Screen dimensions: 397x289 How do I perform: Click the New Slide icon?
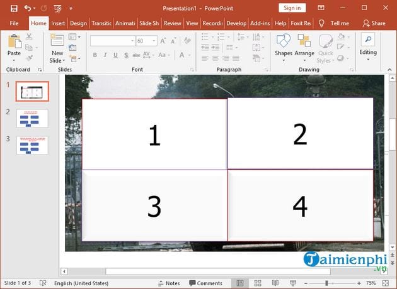57,40
